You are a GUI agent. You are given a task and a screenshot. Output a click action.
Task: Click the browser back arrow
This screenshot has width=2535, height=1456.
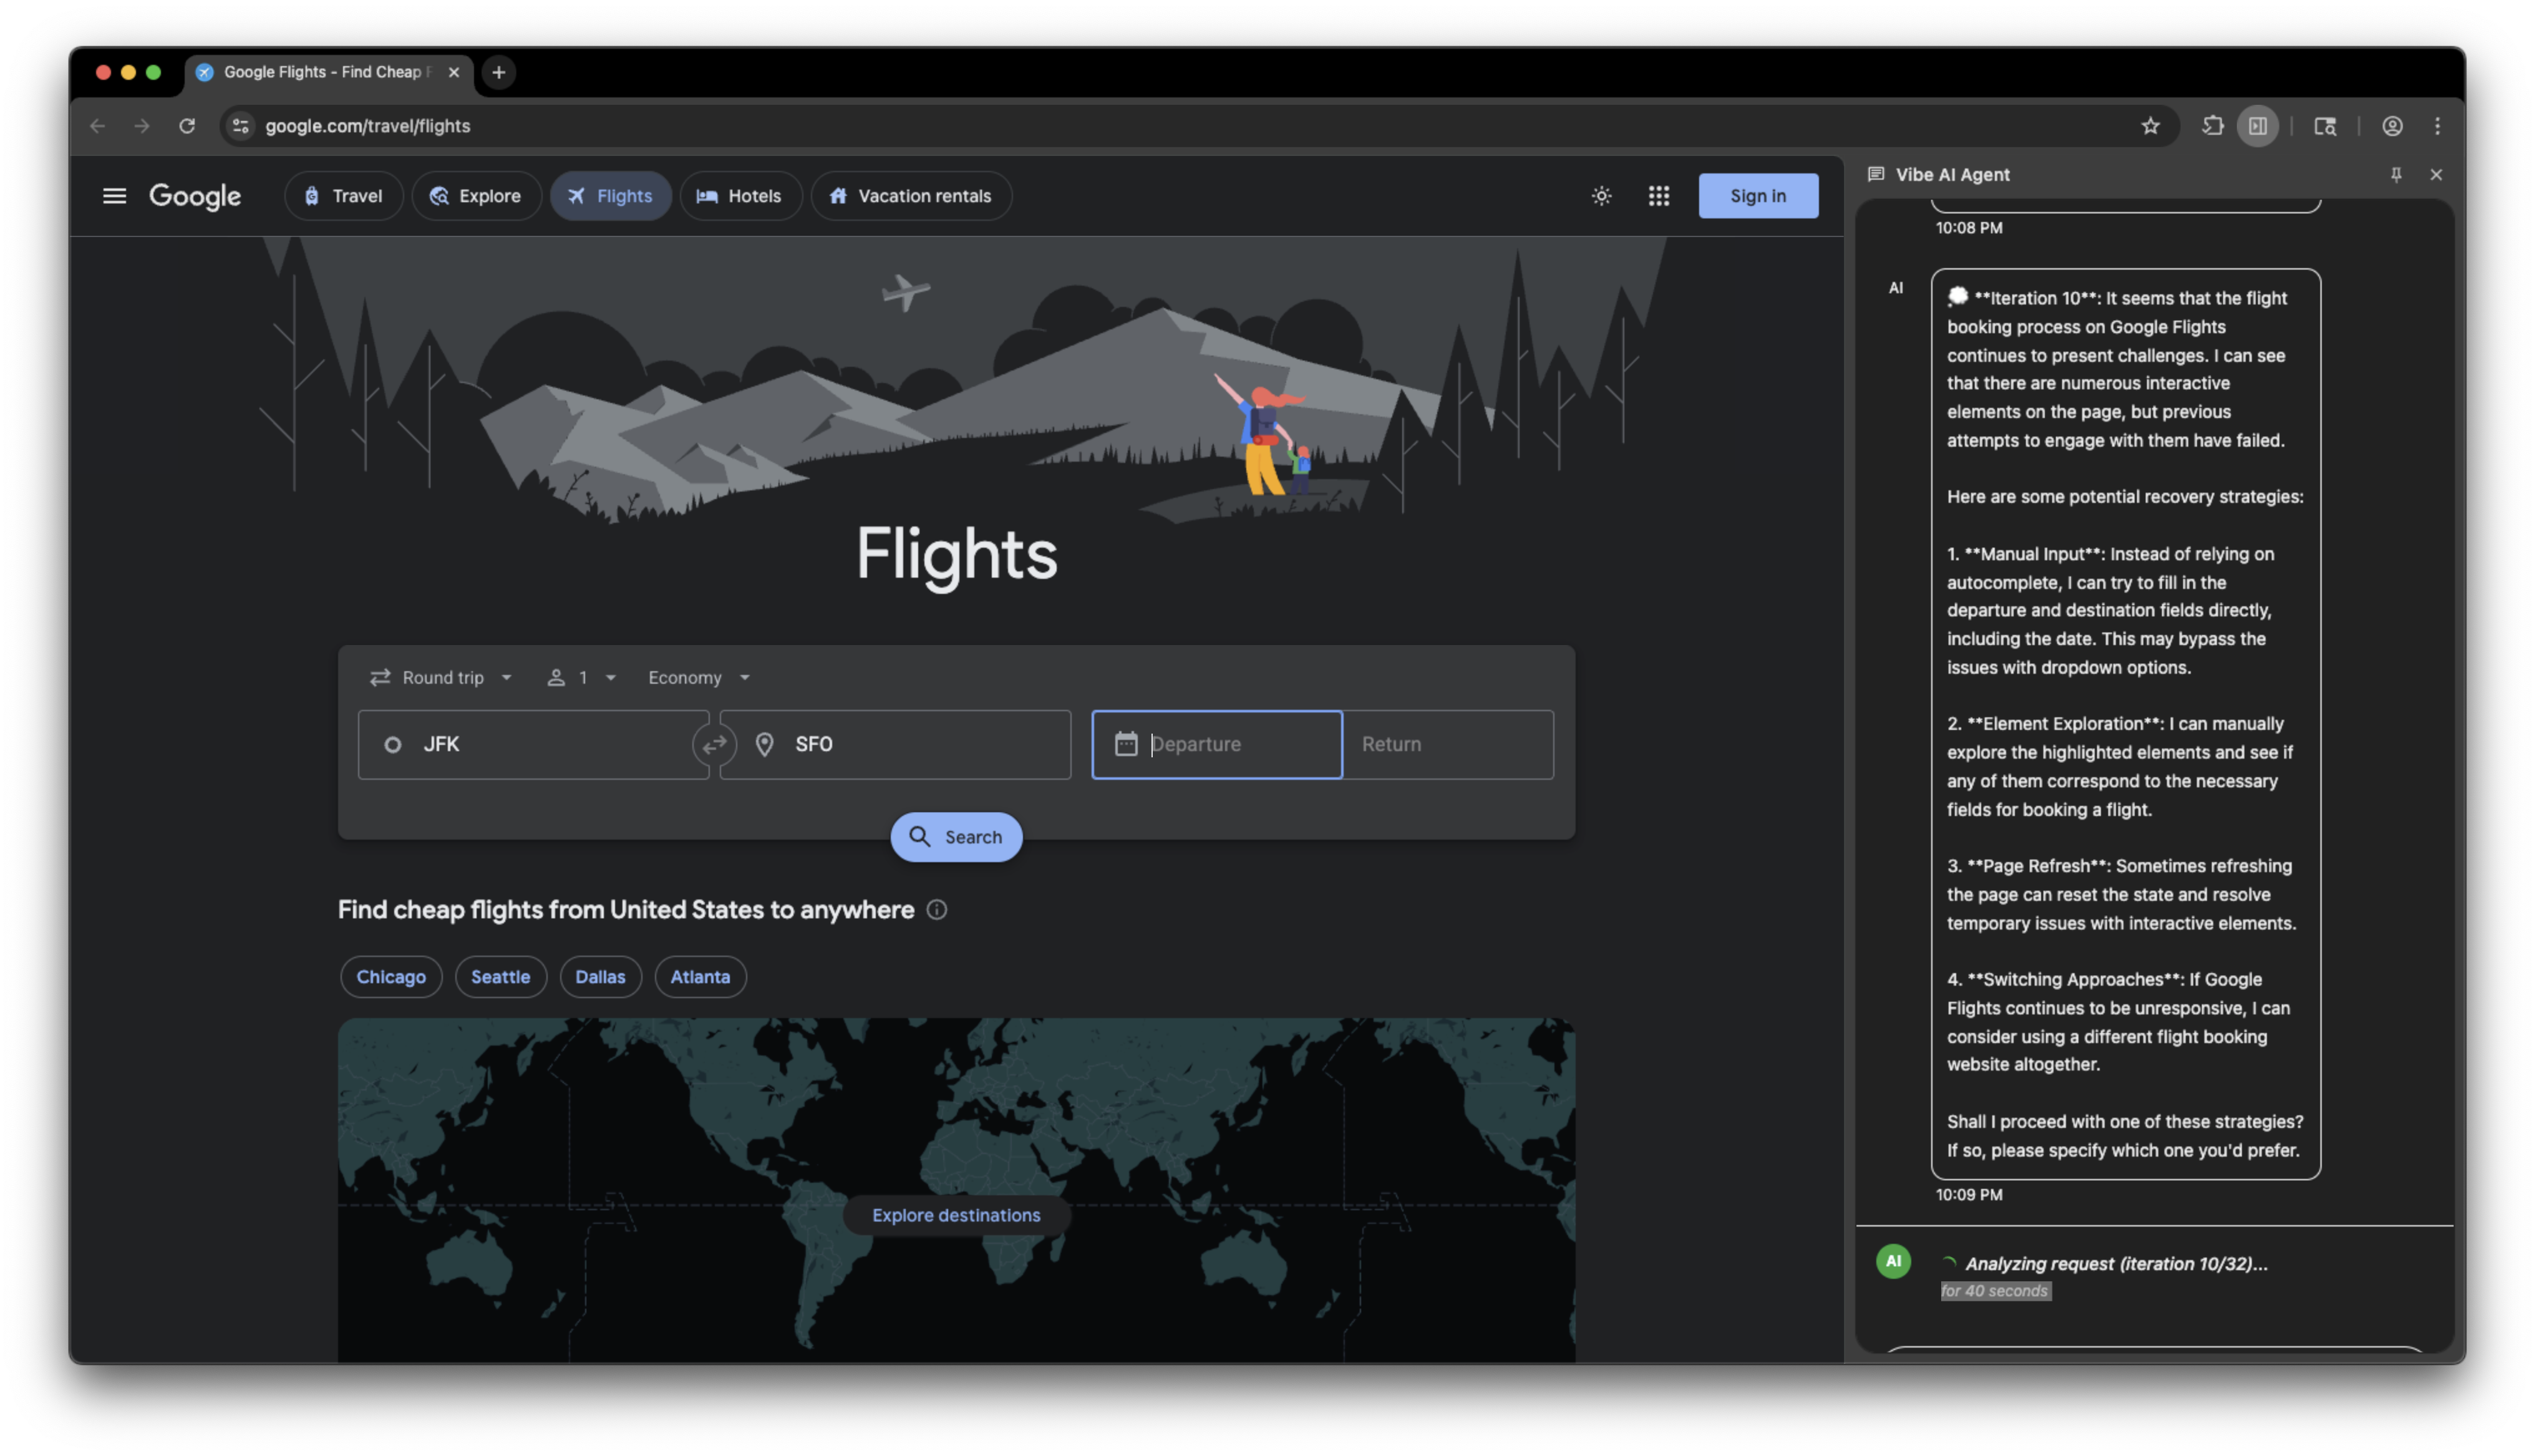[97, 126]
